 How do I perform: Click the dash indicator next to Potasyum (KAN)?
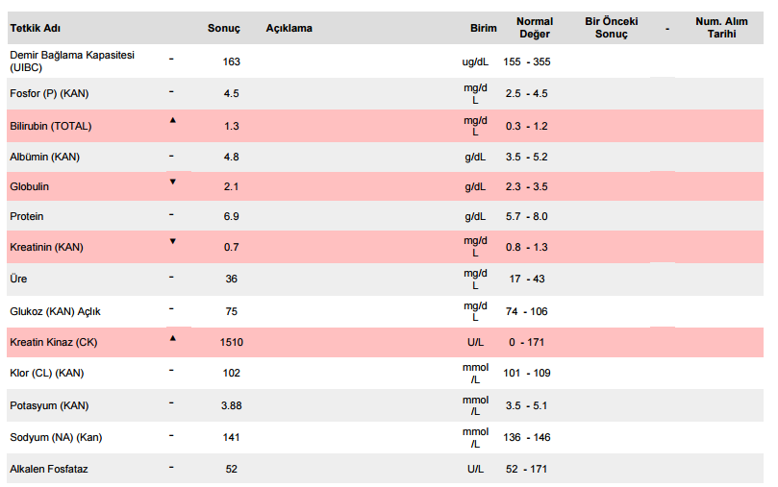coord(171,402)
